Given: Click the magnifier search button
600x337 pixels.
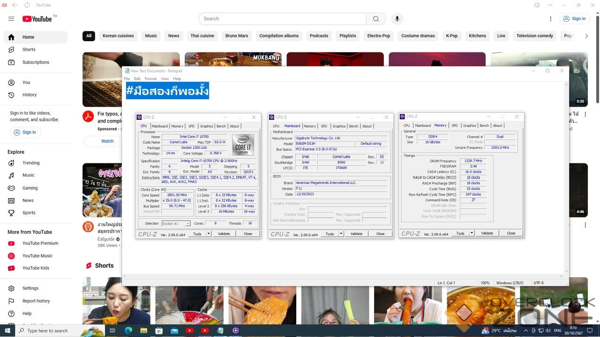Looking at the screenshot, I should click(x=375, y=19).
